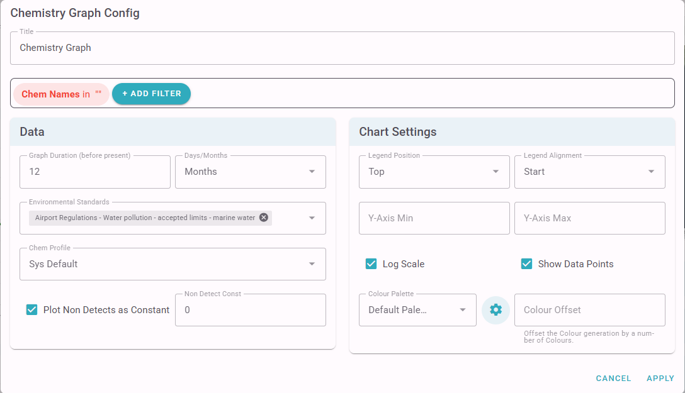Image resolution: width=685 pixels, height=393 pixels.
Task: Uncheck Plot Non Detects as Constant
Action: [32, 310]
